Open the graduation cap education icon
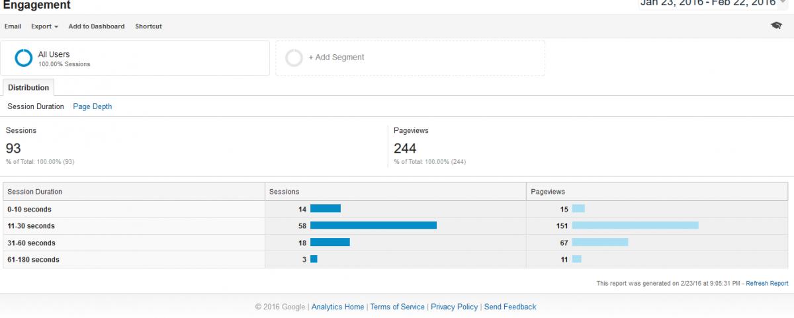 pos(776,26)
